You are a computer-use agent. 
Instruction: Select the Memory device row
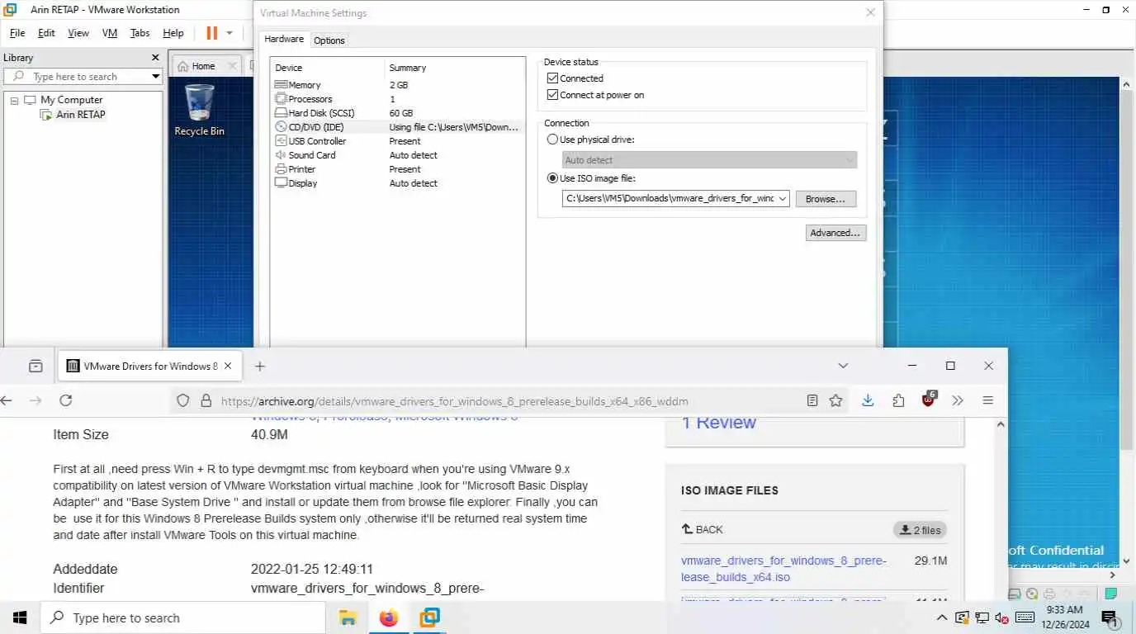pyautogui.click(x=397, y=85)
